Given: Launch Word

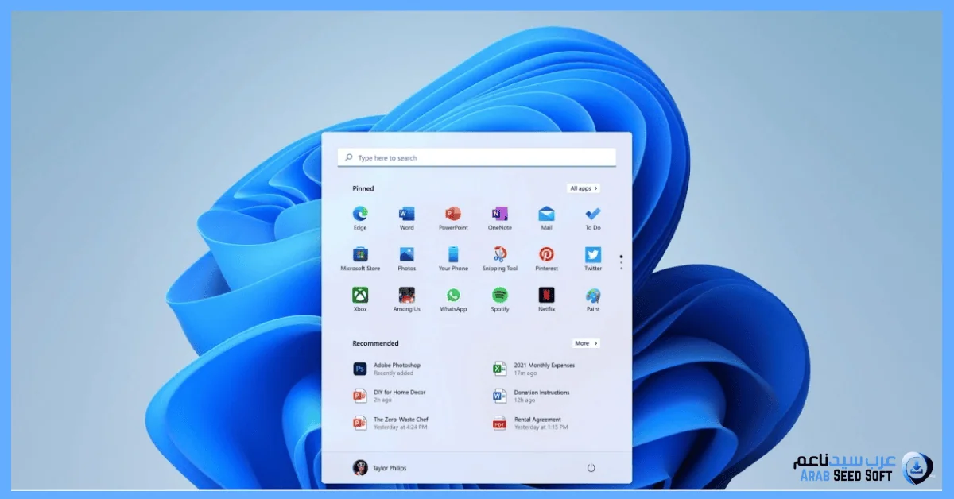Looking at the screenshot, I should 406,215.
